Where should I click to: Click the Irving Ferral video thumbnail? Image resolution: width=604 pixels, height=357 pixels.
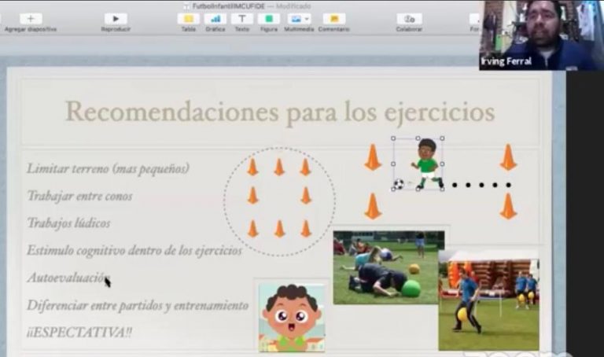[x=541, y=35]
